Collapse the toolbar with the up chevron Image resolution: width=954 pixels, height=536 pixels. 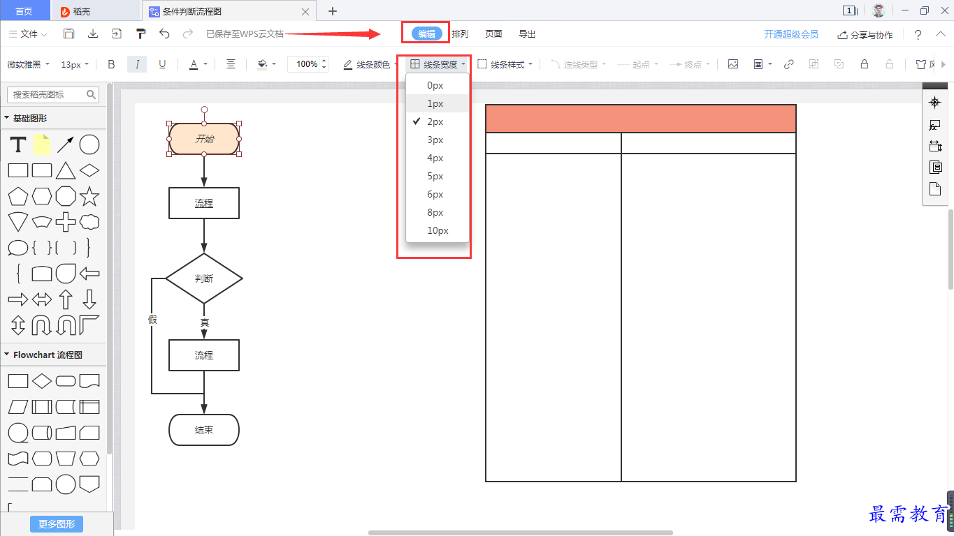(x=941, y=33)
